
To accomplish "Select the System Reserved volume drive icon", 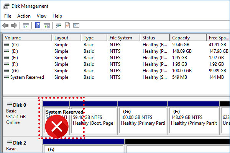I will tap(7, 77).
